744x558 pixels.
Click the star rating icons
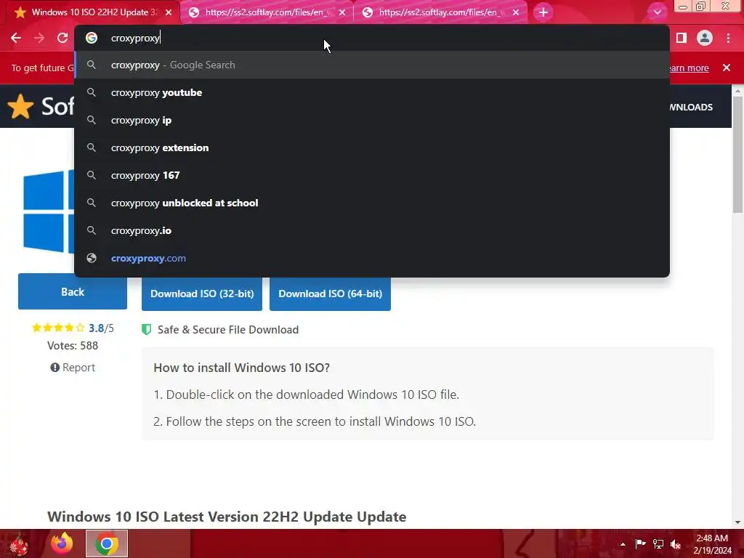(x=58, y=328)
